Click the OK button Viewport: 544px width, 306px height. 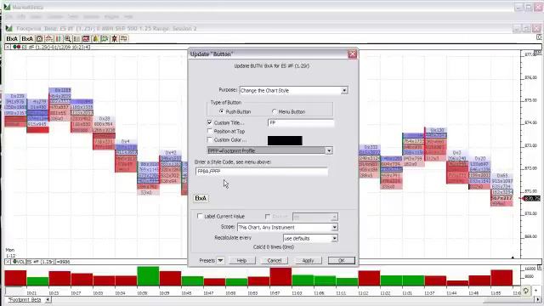point(342,260)
